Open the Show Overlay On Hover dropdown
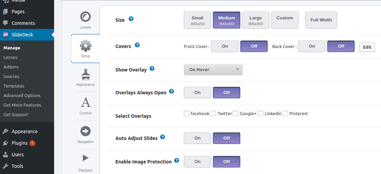Image resolution: width=381 pixels, height=174 pixels. coord(213,69)
